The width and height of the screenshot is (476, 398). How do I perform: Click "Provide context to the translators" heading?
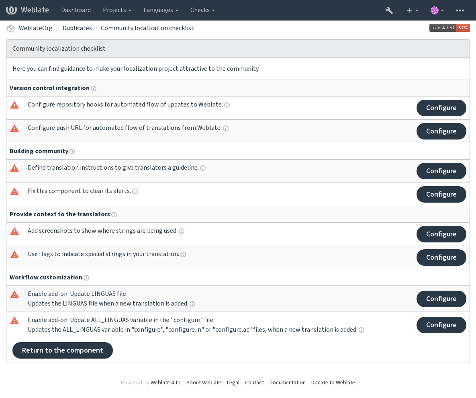click(60, 215)
